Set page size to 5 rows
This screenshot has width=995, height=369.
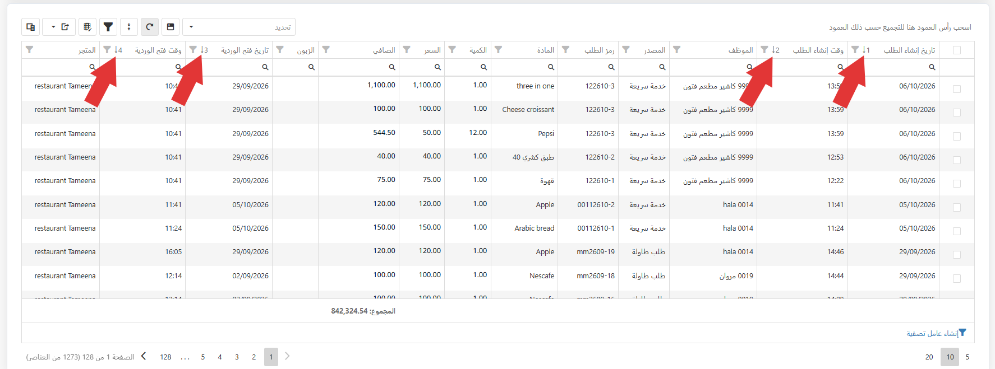point(967,357)
